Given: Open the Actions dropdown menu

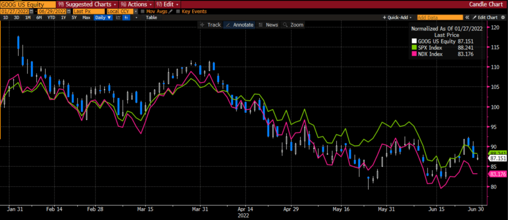Looking at the screenshot, I should (136, 5).
